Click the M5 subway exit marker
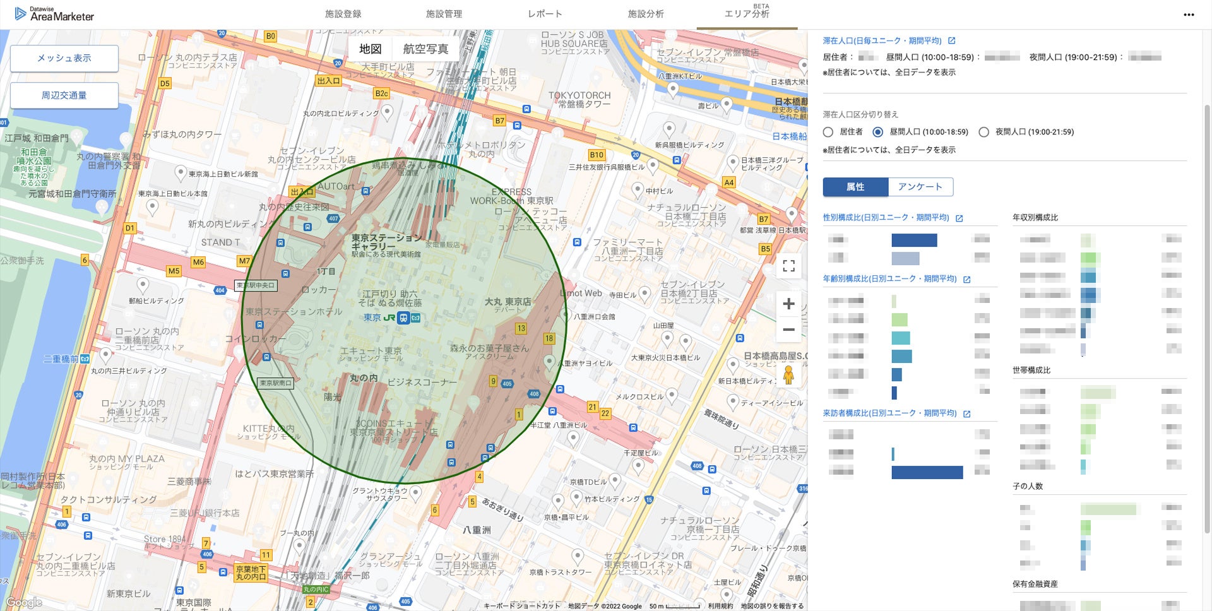This screenshot has height=611, width=1212. pyautogui.click(x=174, y=271)
